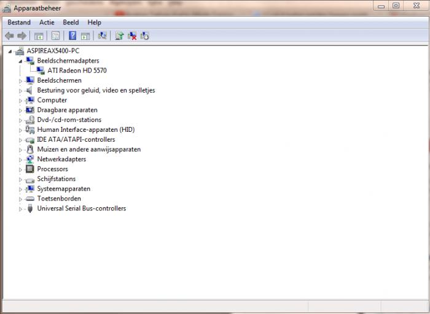Click the Forward arrow toolbar icon
The width and height of the screenshot is (430, 314).
tap(21, 36)
